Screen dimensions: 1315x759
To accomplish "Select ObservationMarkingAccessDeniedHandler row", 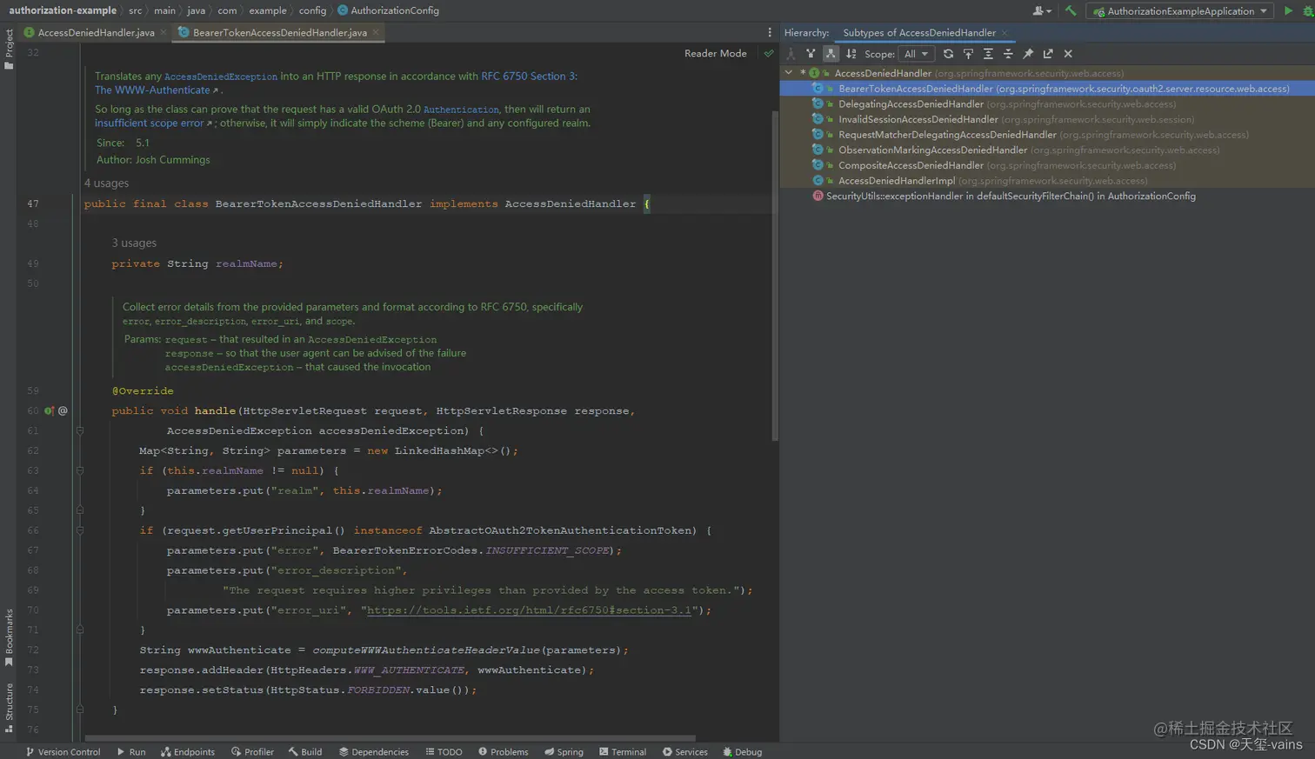I will pos(1047,150).
